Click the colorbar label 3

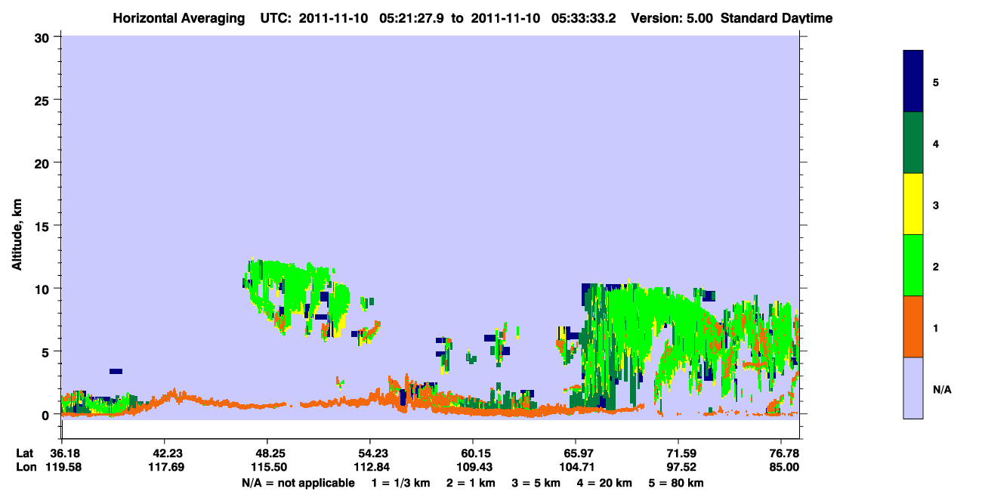coord(936,205)
